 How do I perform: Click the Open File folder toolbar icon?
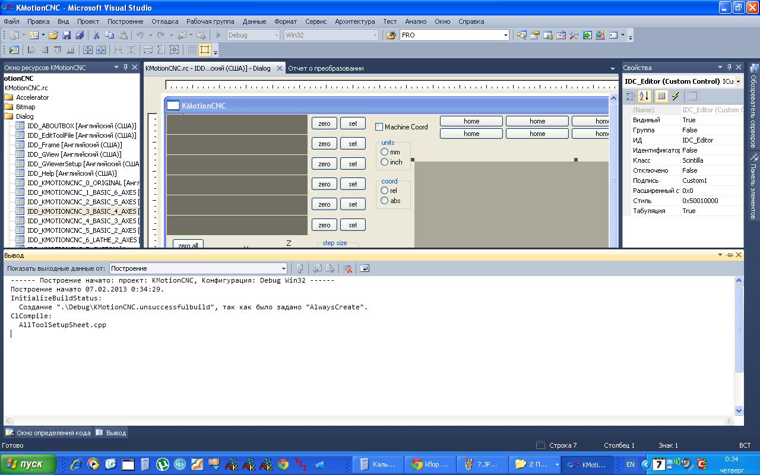pyautogui.click(x=53, y=35)
